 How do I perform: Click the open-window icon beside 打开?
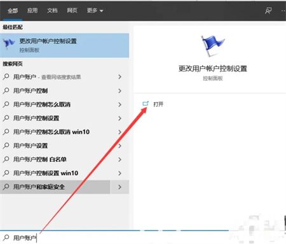pyautogui.click(x=146, y=104)
